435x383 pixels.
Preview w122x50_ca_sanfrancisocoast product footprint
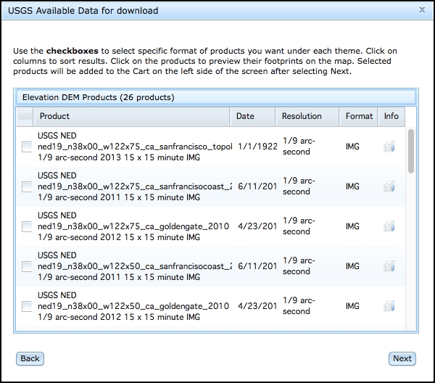tap(135, 266)
